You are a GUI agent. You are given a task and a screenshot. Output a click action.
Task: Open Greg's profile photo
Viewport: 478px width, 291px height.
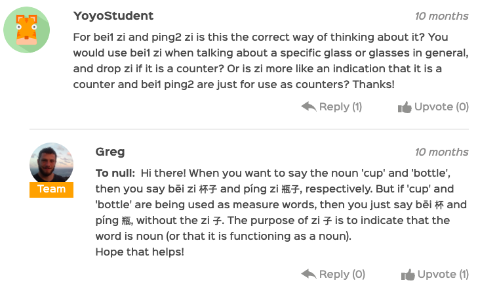point(51,163)
